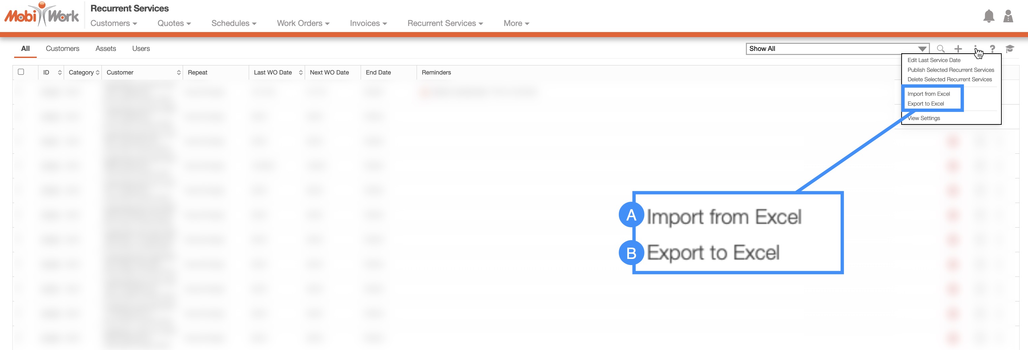1028x350 pixels.
Task: Click the graduation cap training icon
Action: click(x=1010, y=49)
